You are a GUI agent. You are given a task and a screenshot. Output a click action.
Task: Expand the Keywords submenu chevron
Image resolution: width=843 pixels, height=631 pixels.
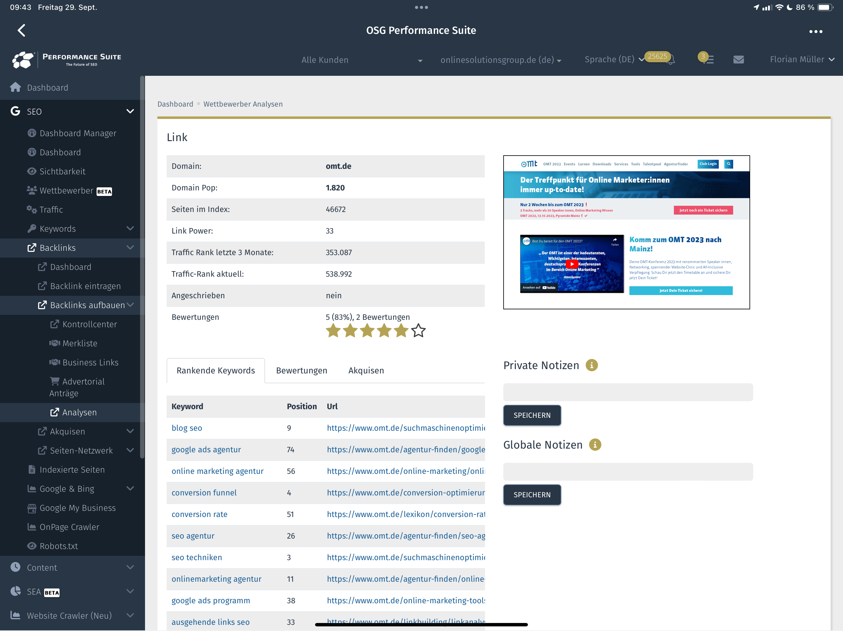click(130, 228)
